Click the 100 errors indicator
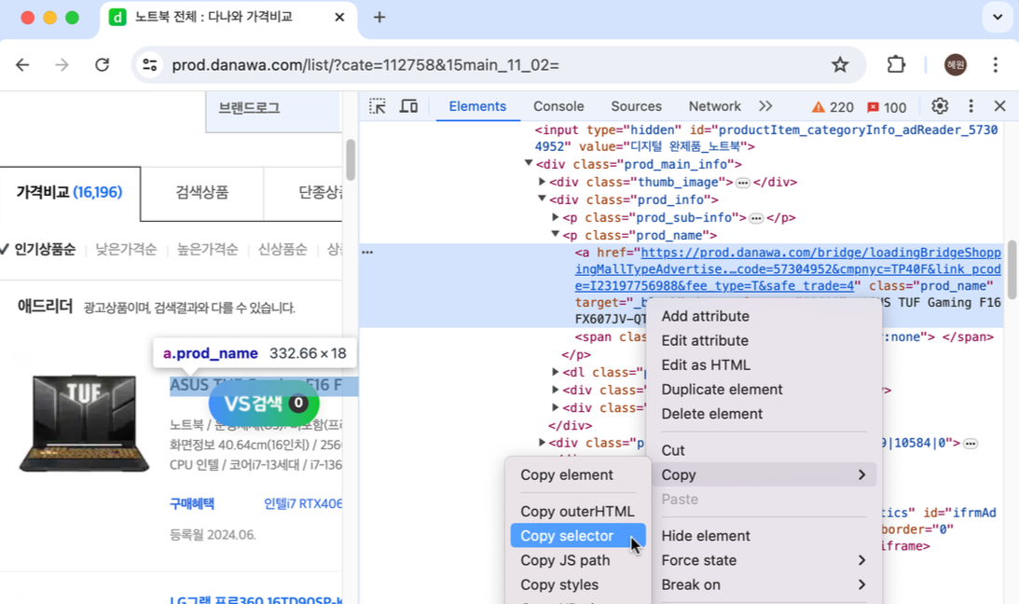Image resolution: width=1019 pixels, height=604 pixels. pyautogui.click(x=887, y=107)
